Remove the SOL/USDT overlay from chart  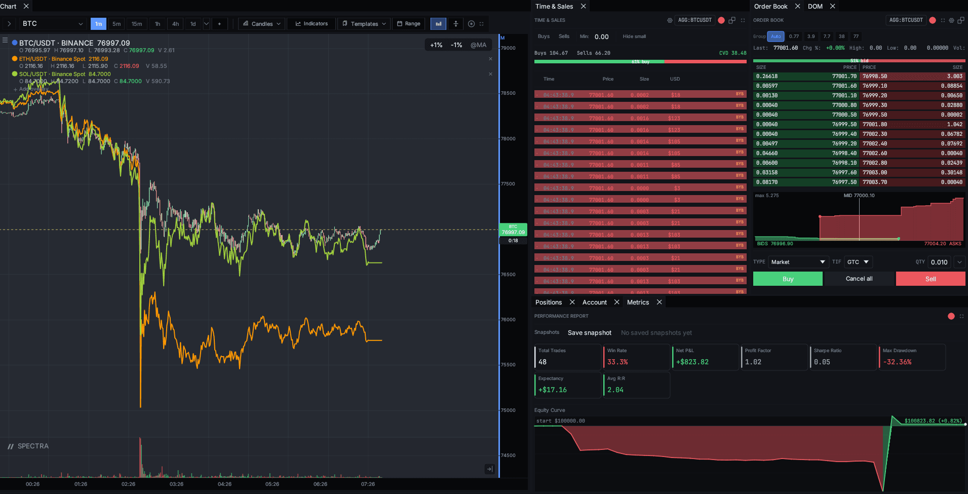click(x=490, y=74)
